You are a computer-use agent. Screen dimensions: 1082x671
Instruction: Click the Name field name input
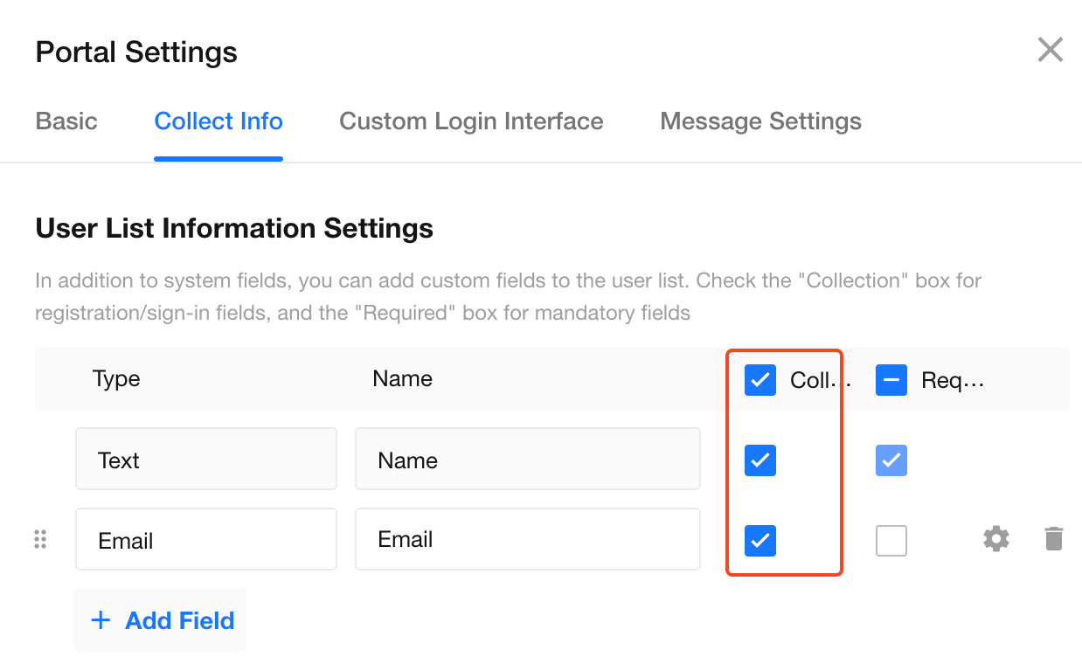(528, 460)
